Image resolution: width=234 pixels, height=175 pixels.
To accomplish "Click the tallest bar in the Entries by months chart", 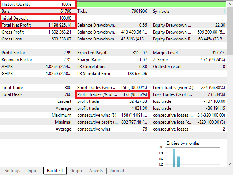I will tap(174, 158).
